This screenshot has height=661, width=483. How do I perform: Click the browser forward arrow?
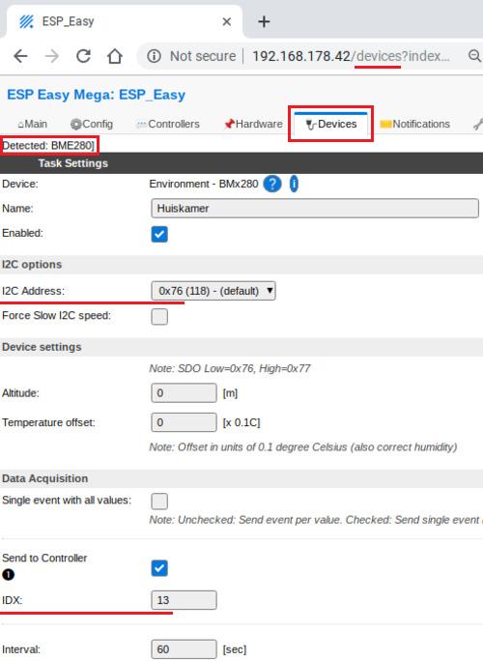click(x=52, y=56)
